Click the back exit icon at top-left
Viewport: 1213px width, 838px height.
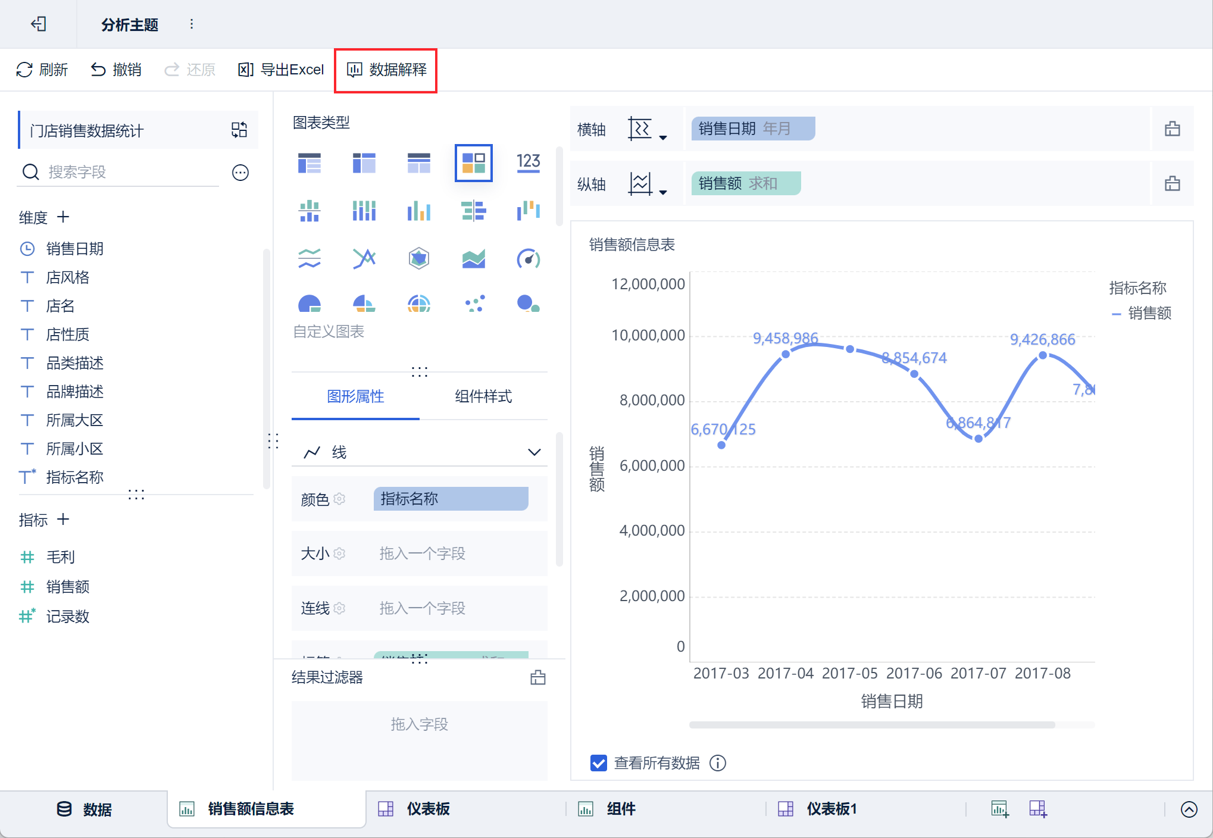click(39, 24)
